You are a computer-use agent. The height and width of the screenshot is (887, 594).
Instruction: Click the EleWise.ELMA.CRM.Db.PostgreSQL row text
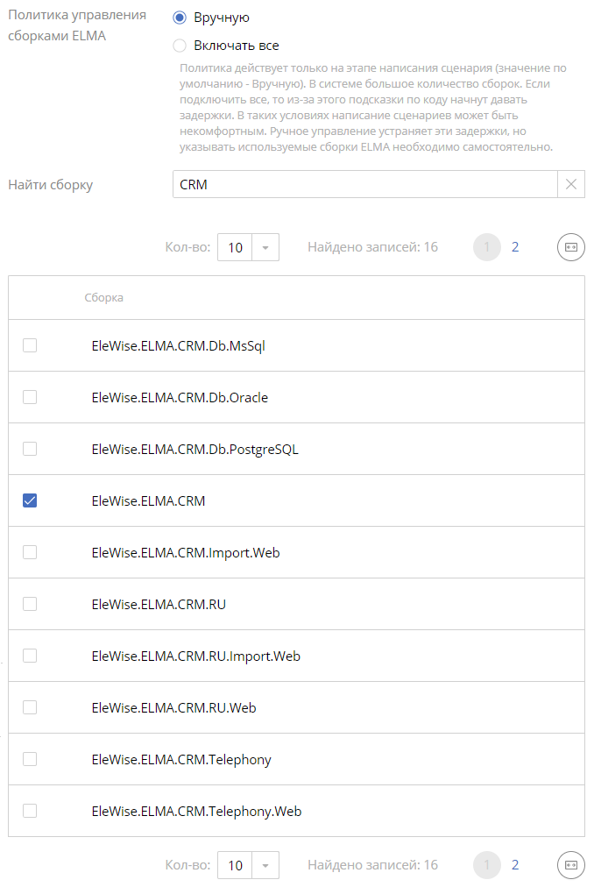[x=194, y=449]
